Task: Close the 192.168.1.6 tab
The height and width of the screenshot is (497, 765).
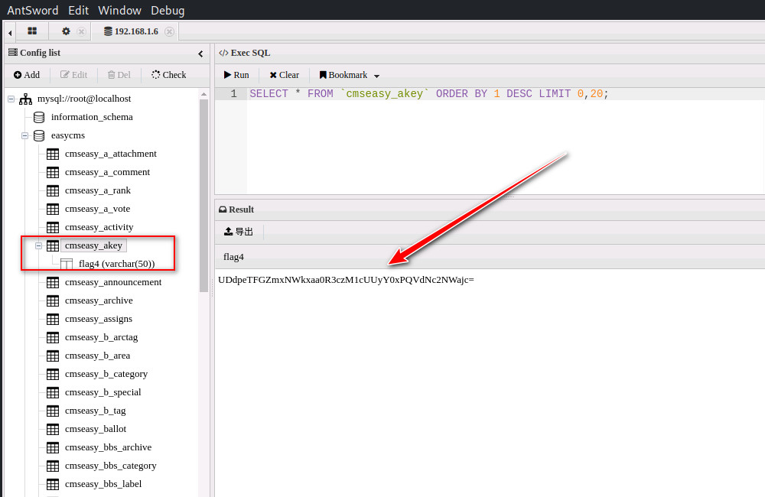Action: point(169,31)
